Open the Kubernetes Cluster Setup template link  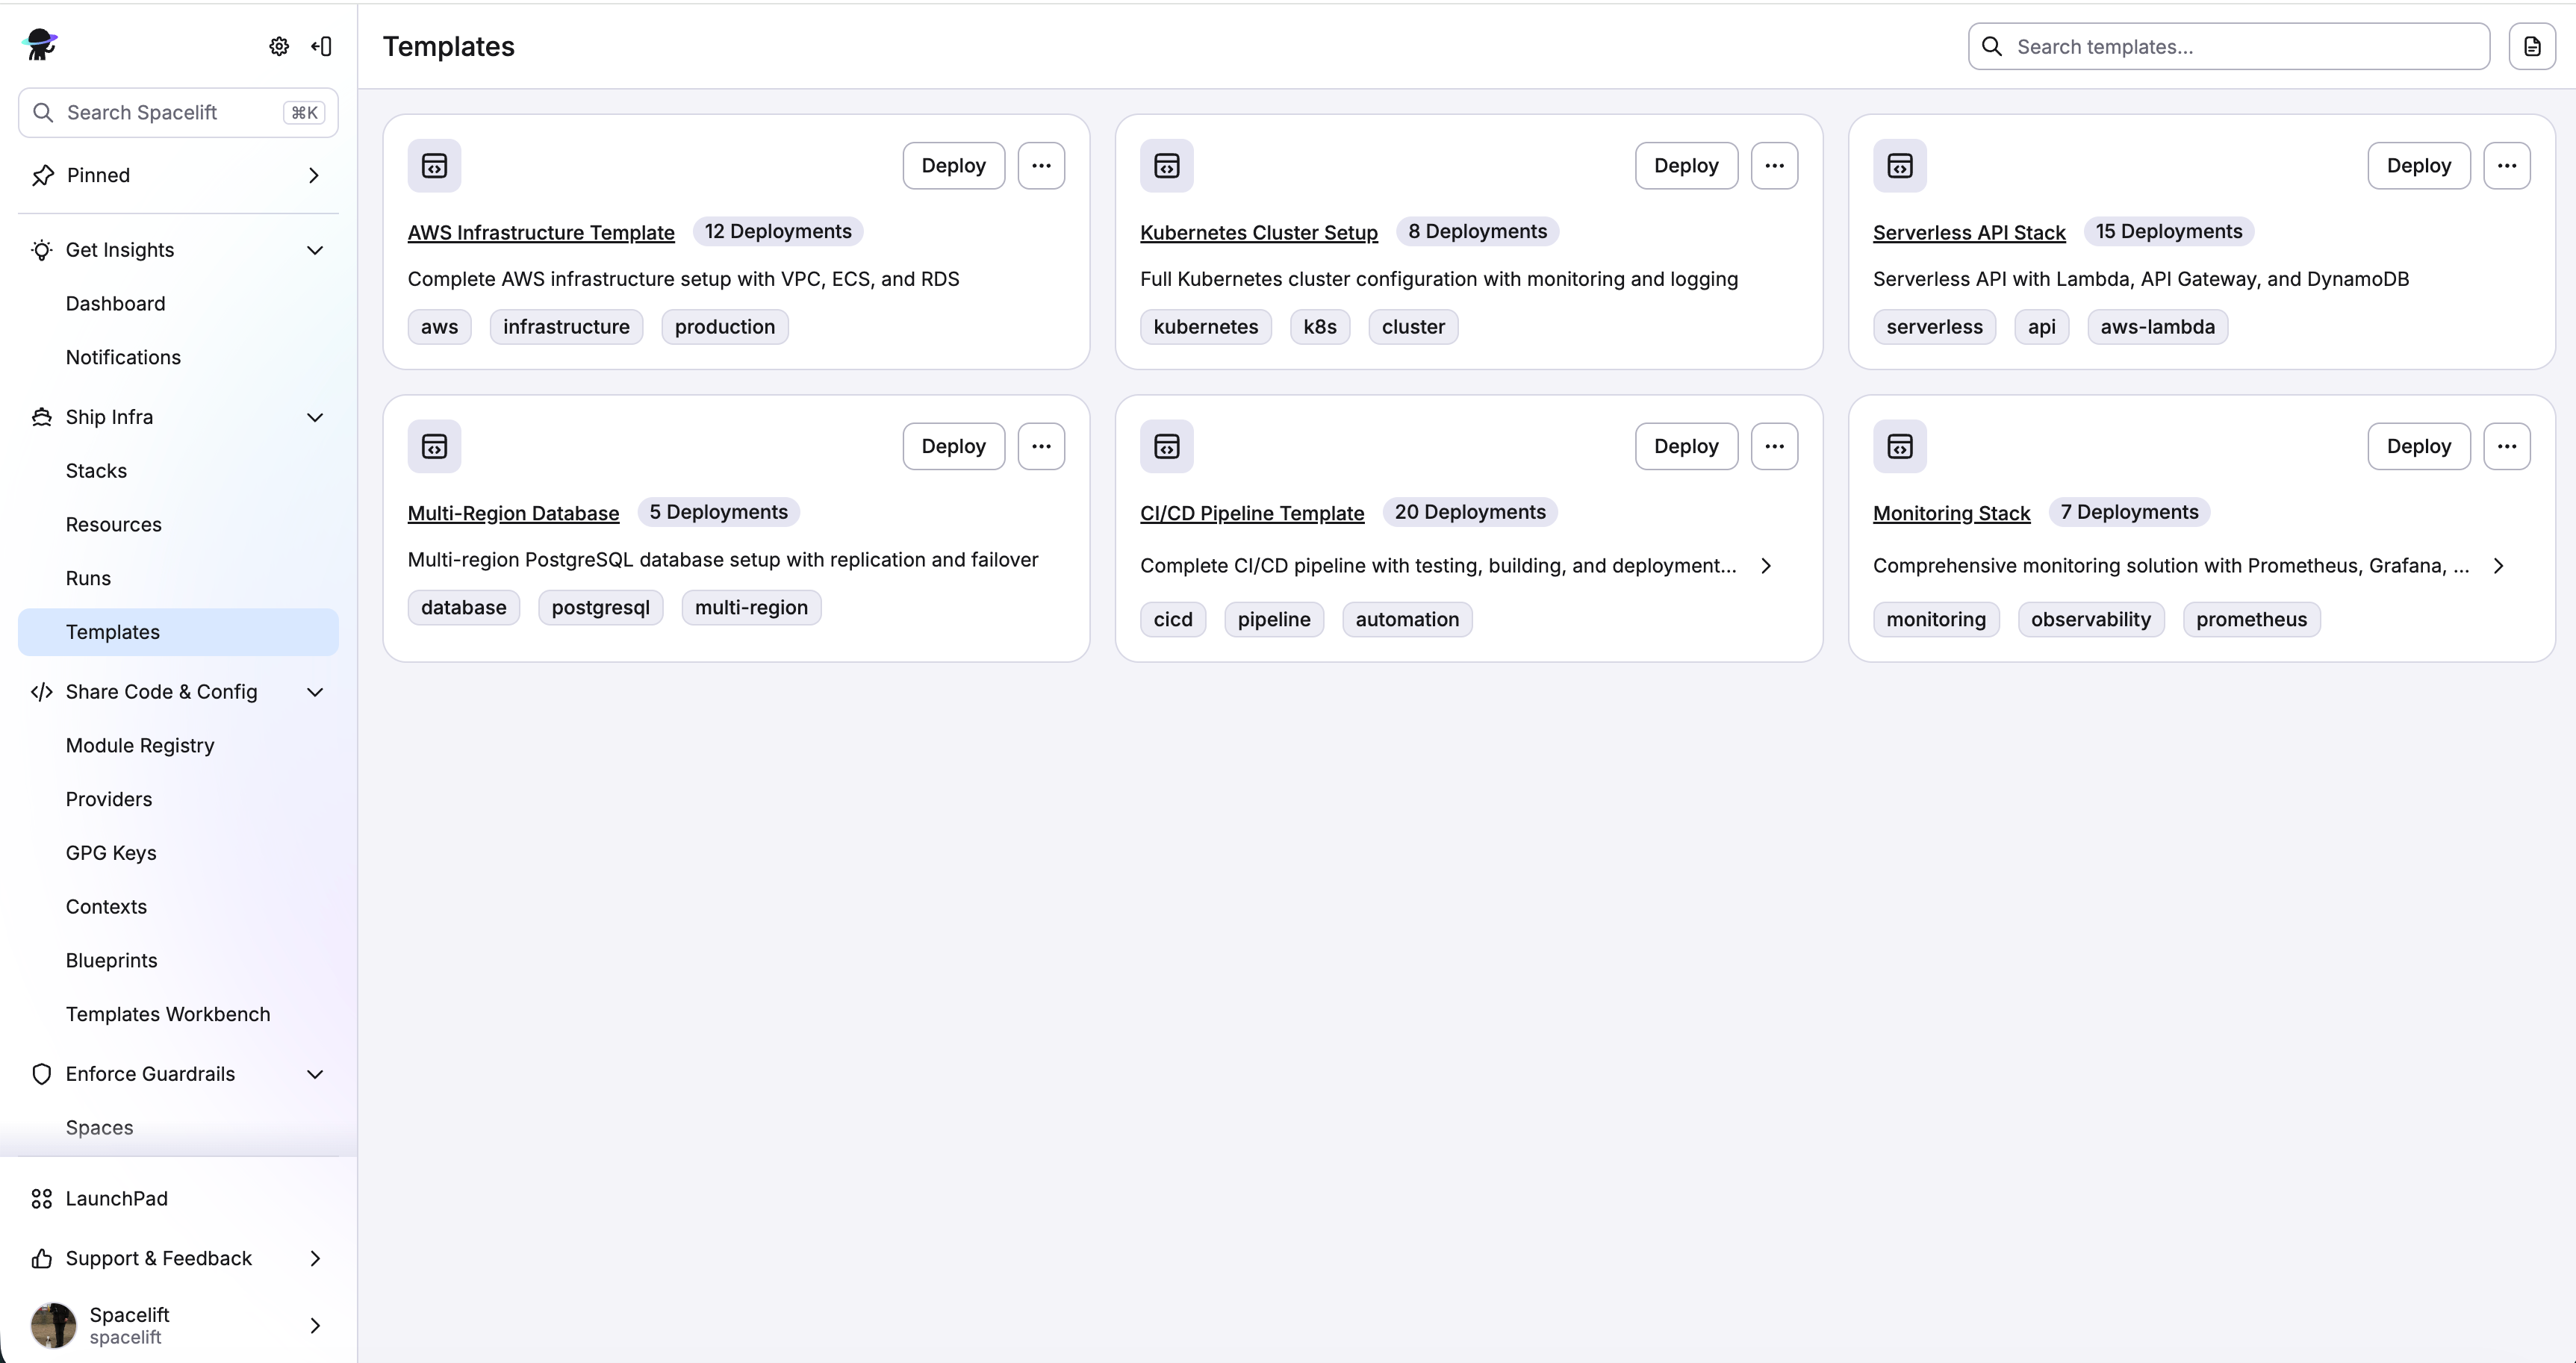coord(1258,232)
